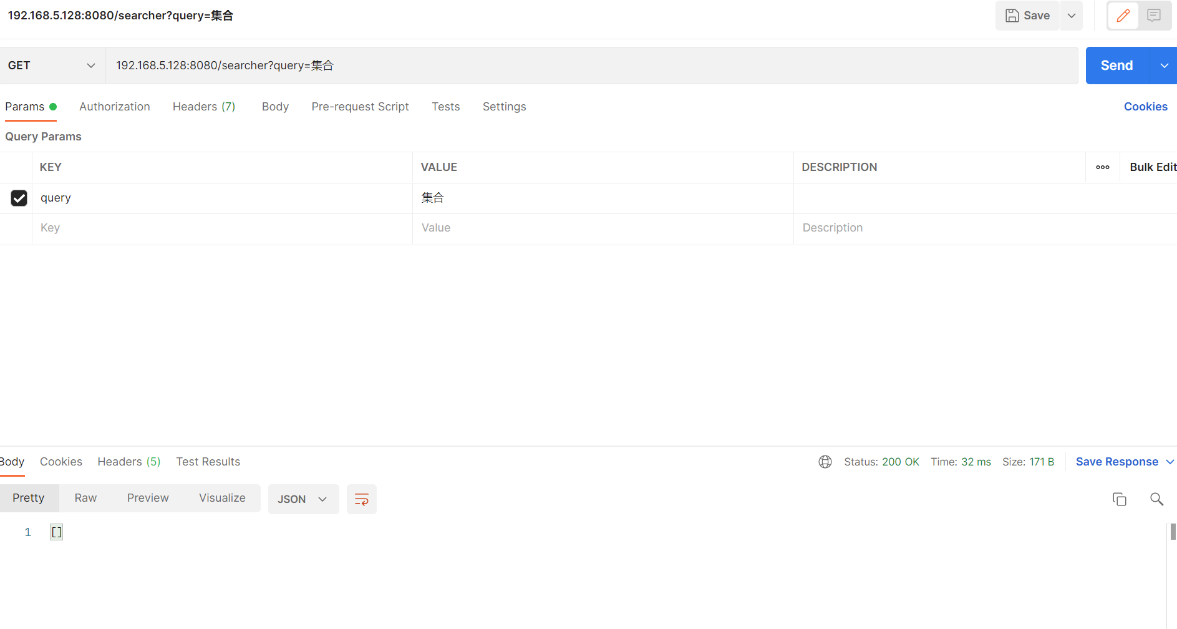Viewport: 1177px width, 629px height.
Task: Open the Pre-request Script tab
Action: coord(360,107)
